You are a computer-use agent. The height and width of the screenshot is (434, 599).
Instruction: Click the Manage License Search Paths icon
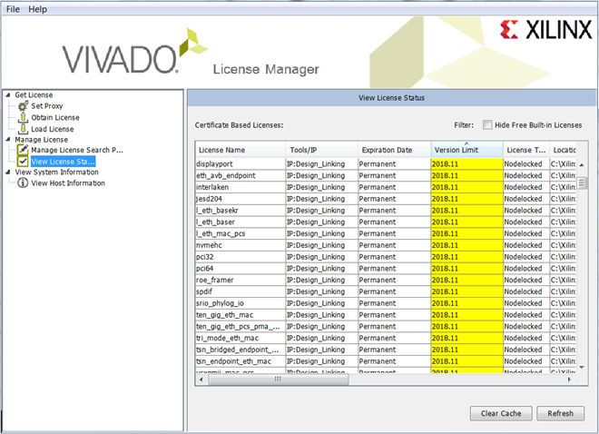pyautogui.click(x=23, y=150)
